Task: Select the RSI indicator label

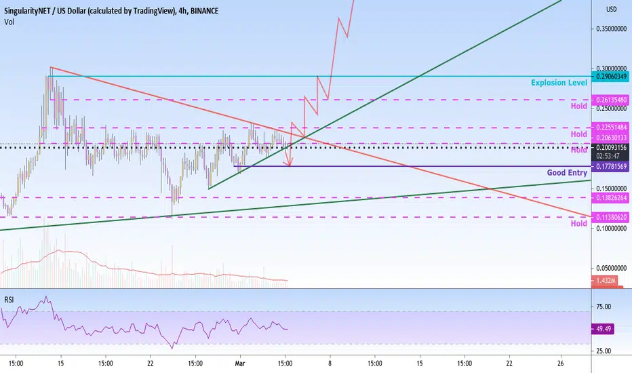Action: pyautogui.click(x=9, y=300)
